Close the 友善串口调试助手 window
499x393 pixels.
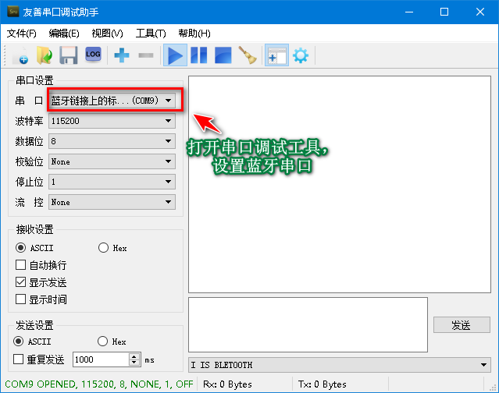[x=480, y=12]
